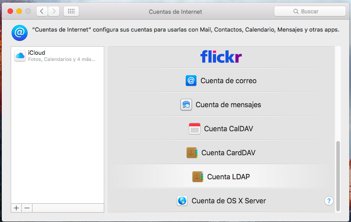Click the Fotos, Calendarios y 4 más subtitle
Image resolution: width=351 pixels, height=222 pixels.
(x=61, y=60)
